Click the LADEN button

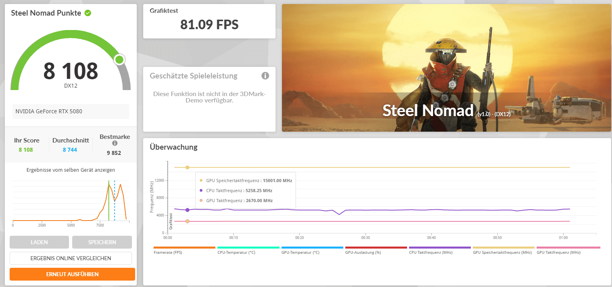point(39,242)
